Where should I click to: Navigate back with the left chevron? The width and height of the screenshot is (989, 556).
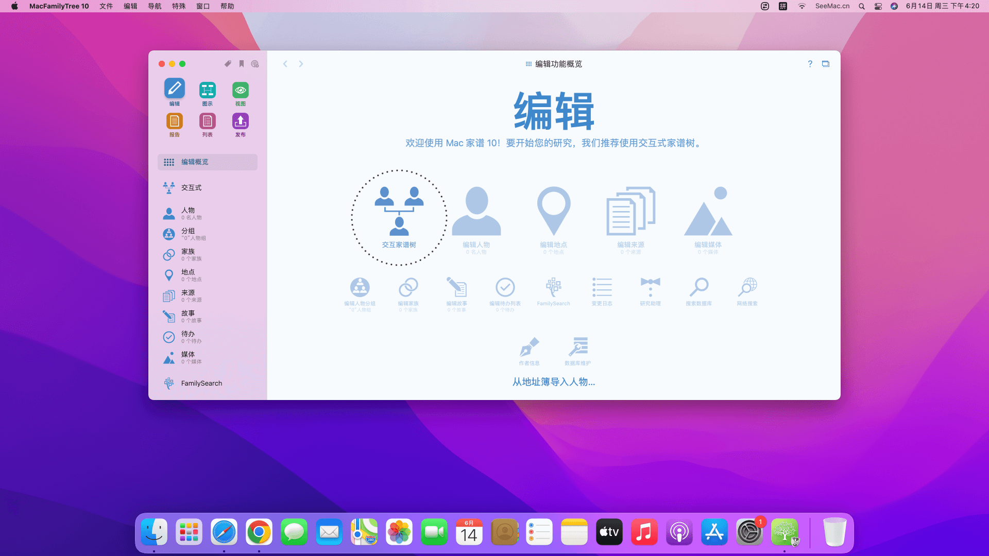[285, 64]
